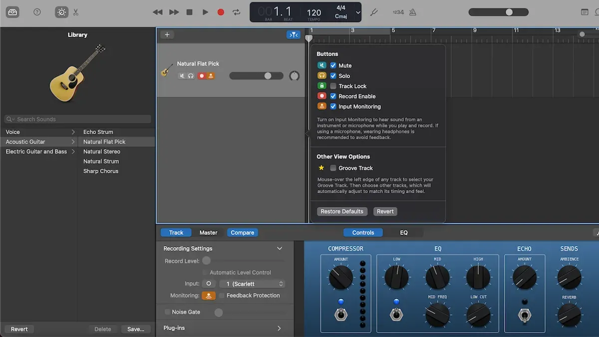Click the orange Monitoring button in Recording Settings
The height and width of the screenshot is (337, 599).
tap(209, 296)
